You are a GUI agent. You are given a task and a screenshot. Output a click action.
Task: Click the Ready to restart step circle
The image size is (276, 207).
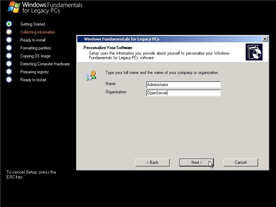click(x=9, y=79)
